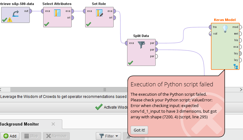The image size is (243, 140).
Task: Click the Retrieve s&p-500-data operator icon
Action: (16, 13)
